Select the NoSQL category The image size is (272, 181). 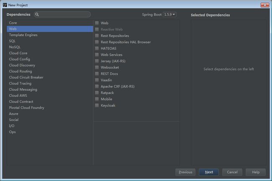point(50,47)
